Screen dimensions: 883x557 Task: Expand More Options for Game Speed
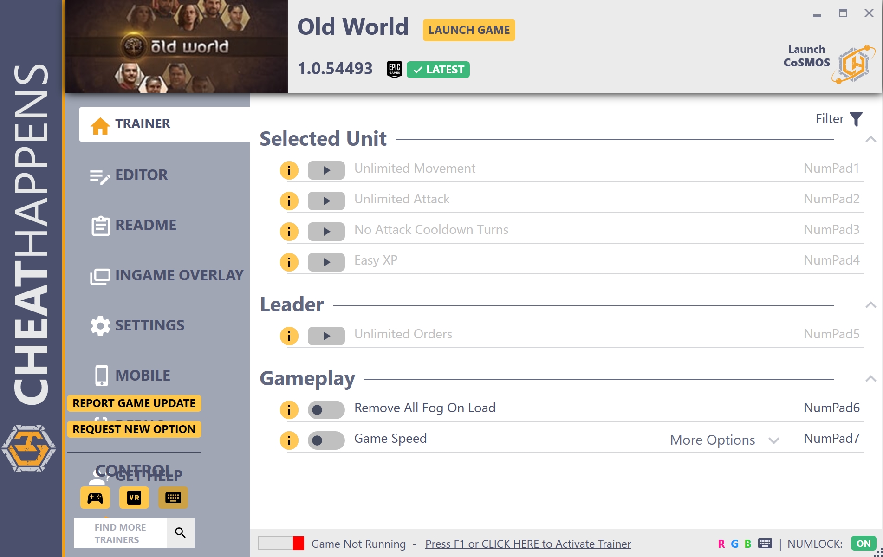coord(724,440)
